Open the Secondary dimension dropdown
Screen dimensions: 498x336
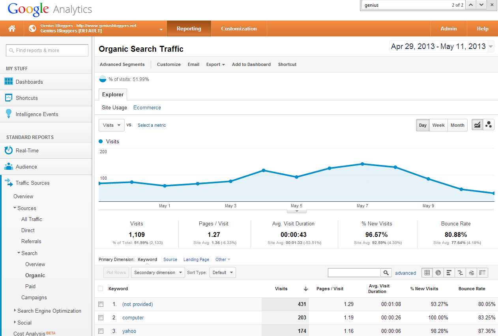157,272
